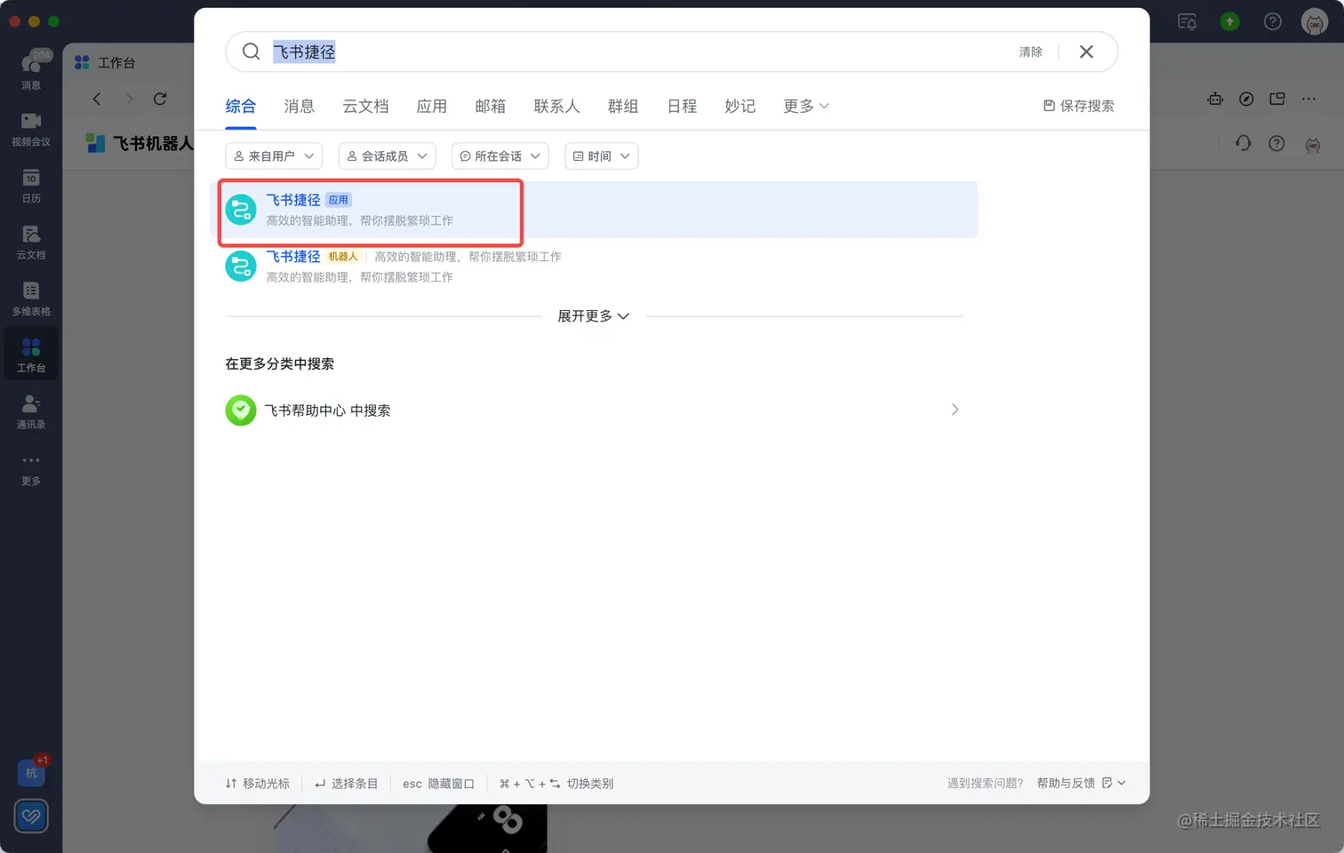This screenshot has height=853, width=1344.
Task: Click 保存搜索 to save the search
Action: (x=1078, y=106)
